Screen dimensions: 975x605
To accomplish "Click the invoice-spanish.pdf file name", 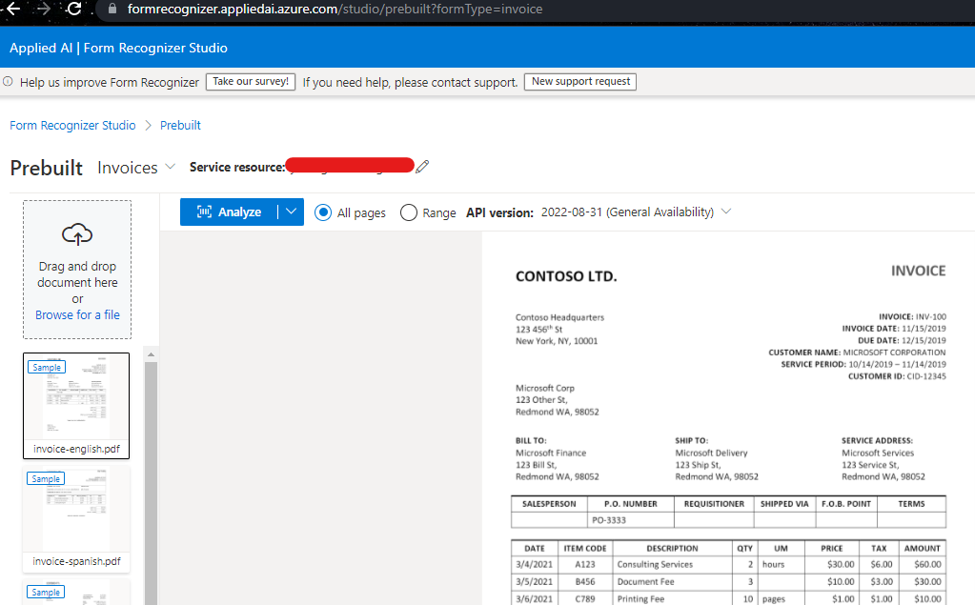I will [76, 561].
